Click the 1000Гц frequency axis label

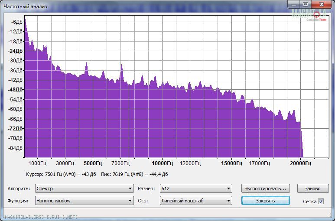[x=37, y=163]
